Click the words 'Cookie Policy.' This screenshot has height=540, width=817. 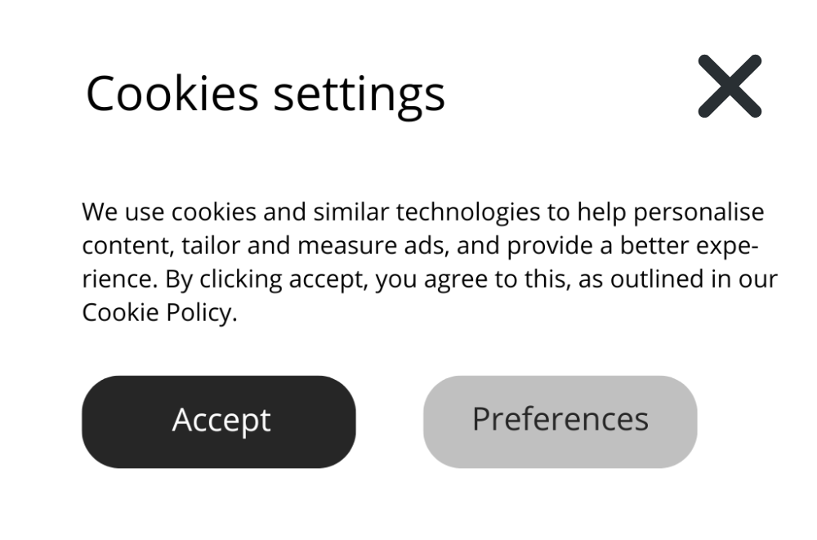[x=159, y=313]
